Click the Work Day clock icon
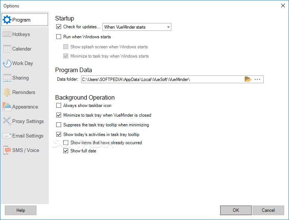The width and height of the screenshot is (289, 220). coord(7,63)
